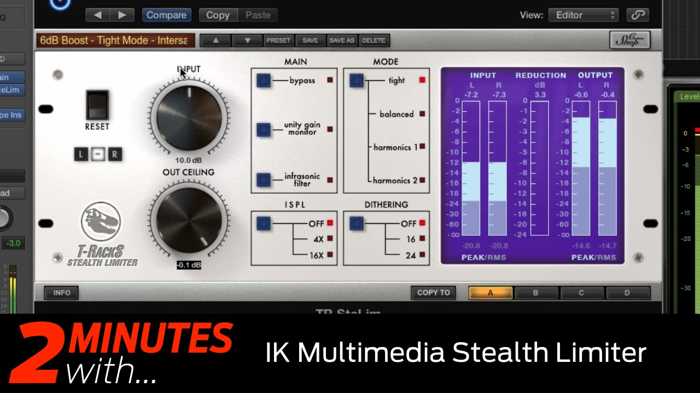700x393 pixels.
Task: Select dithering 16 bit option
Action: coord(422,239)
